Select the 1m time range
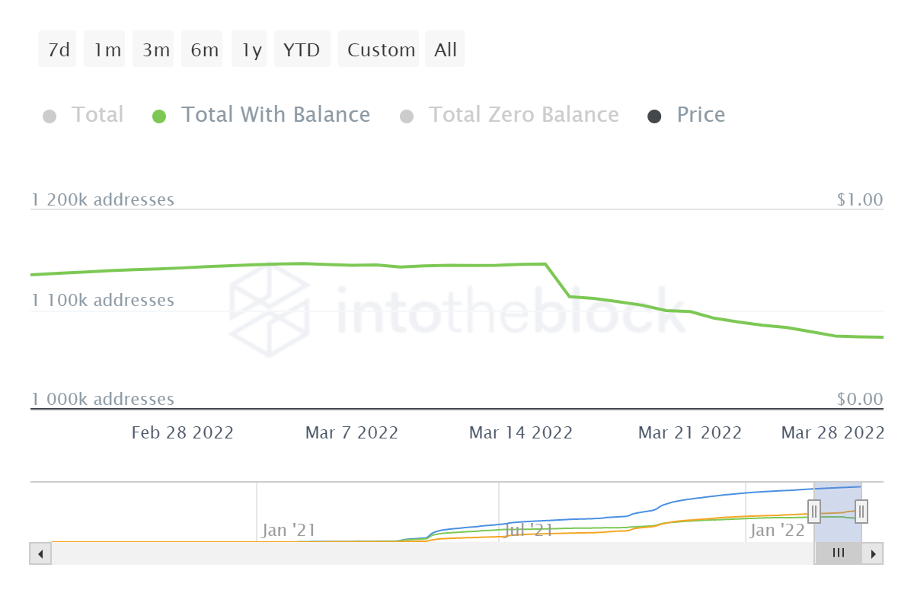 [x=107, y=50]
